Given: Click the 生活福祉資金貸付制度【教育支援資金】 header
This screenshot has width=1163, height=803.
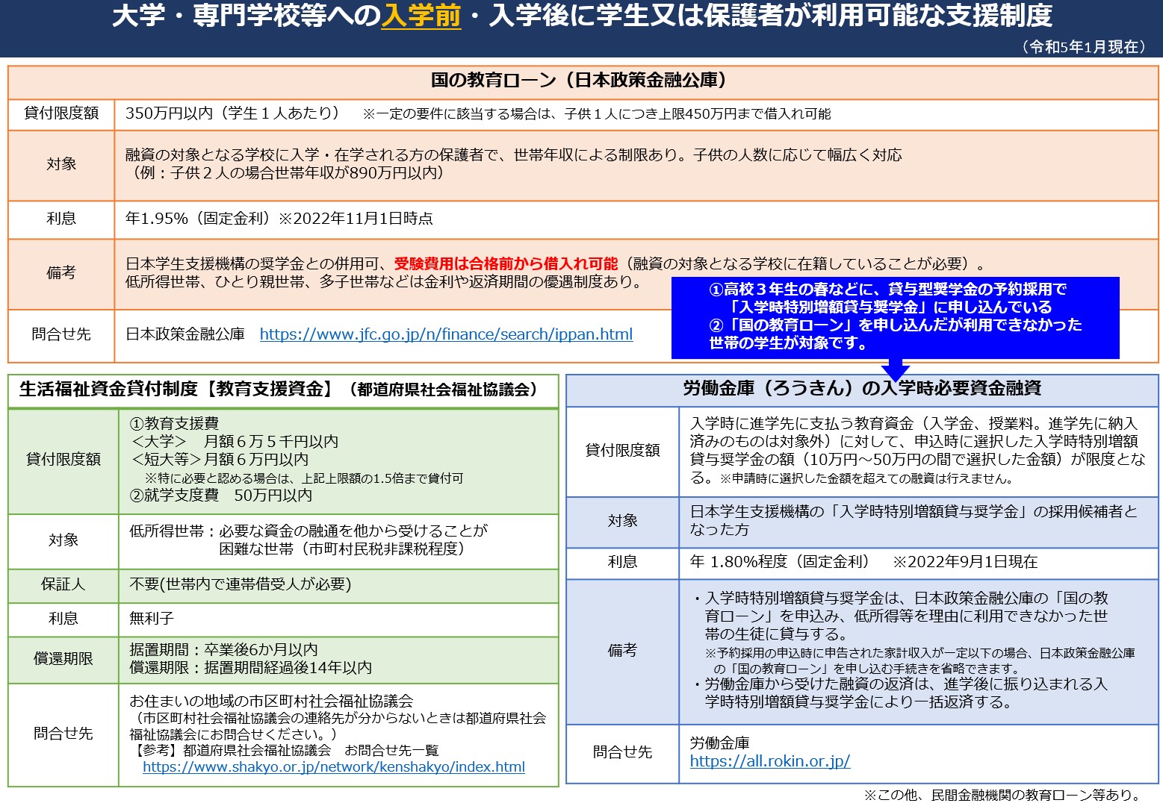Looking at the screenshot, I should (x=278, y=390).
